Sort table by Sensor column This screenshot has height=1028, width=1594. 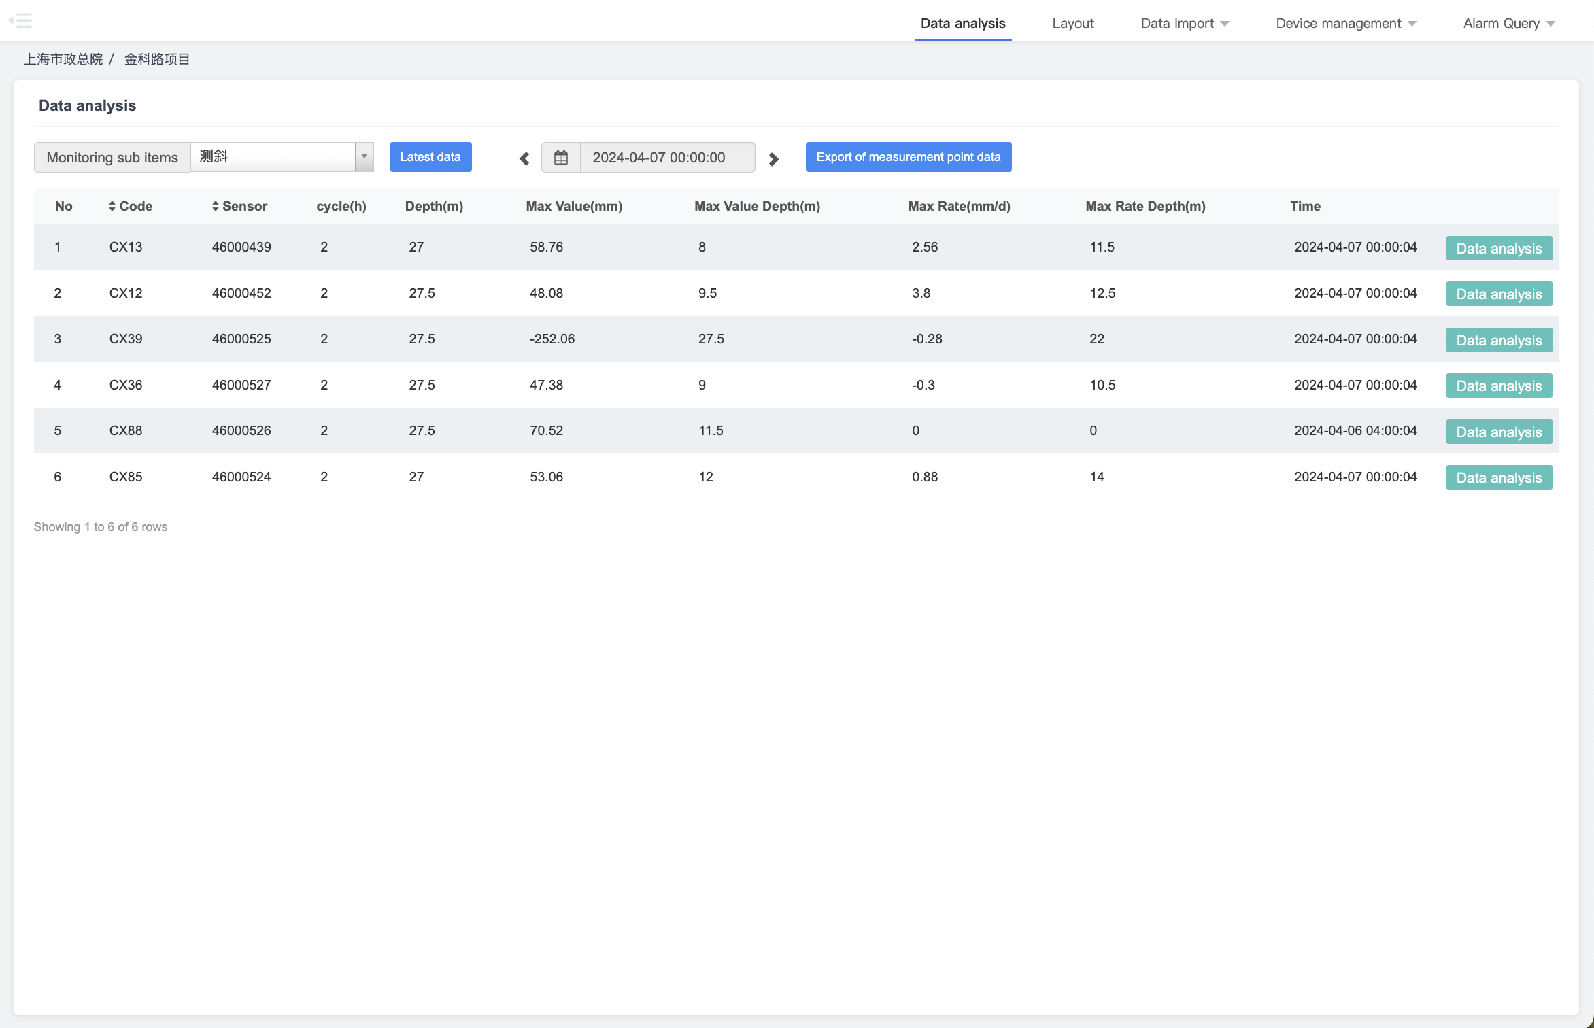point(239,206)
